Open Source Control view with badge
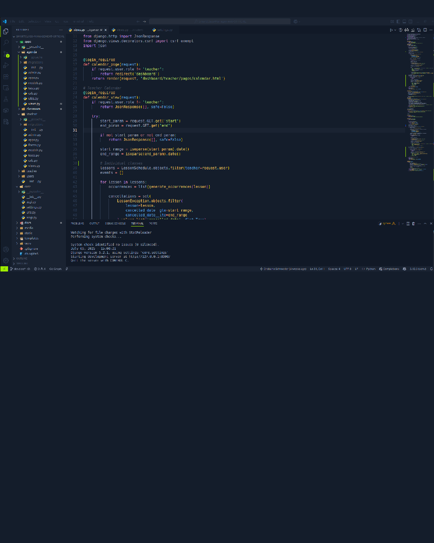 coord(6,54)
